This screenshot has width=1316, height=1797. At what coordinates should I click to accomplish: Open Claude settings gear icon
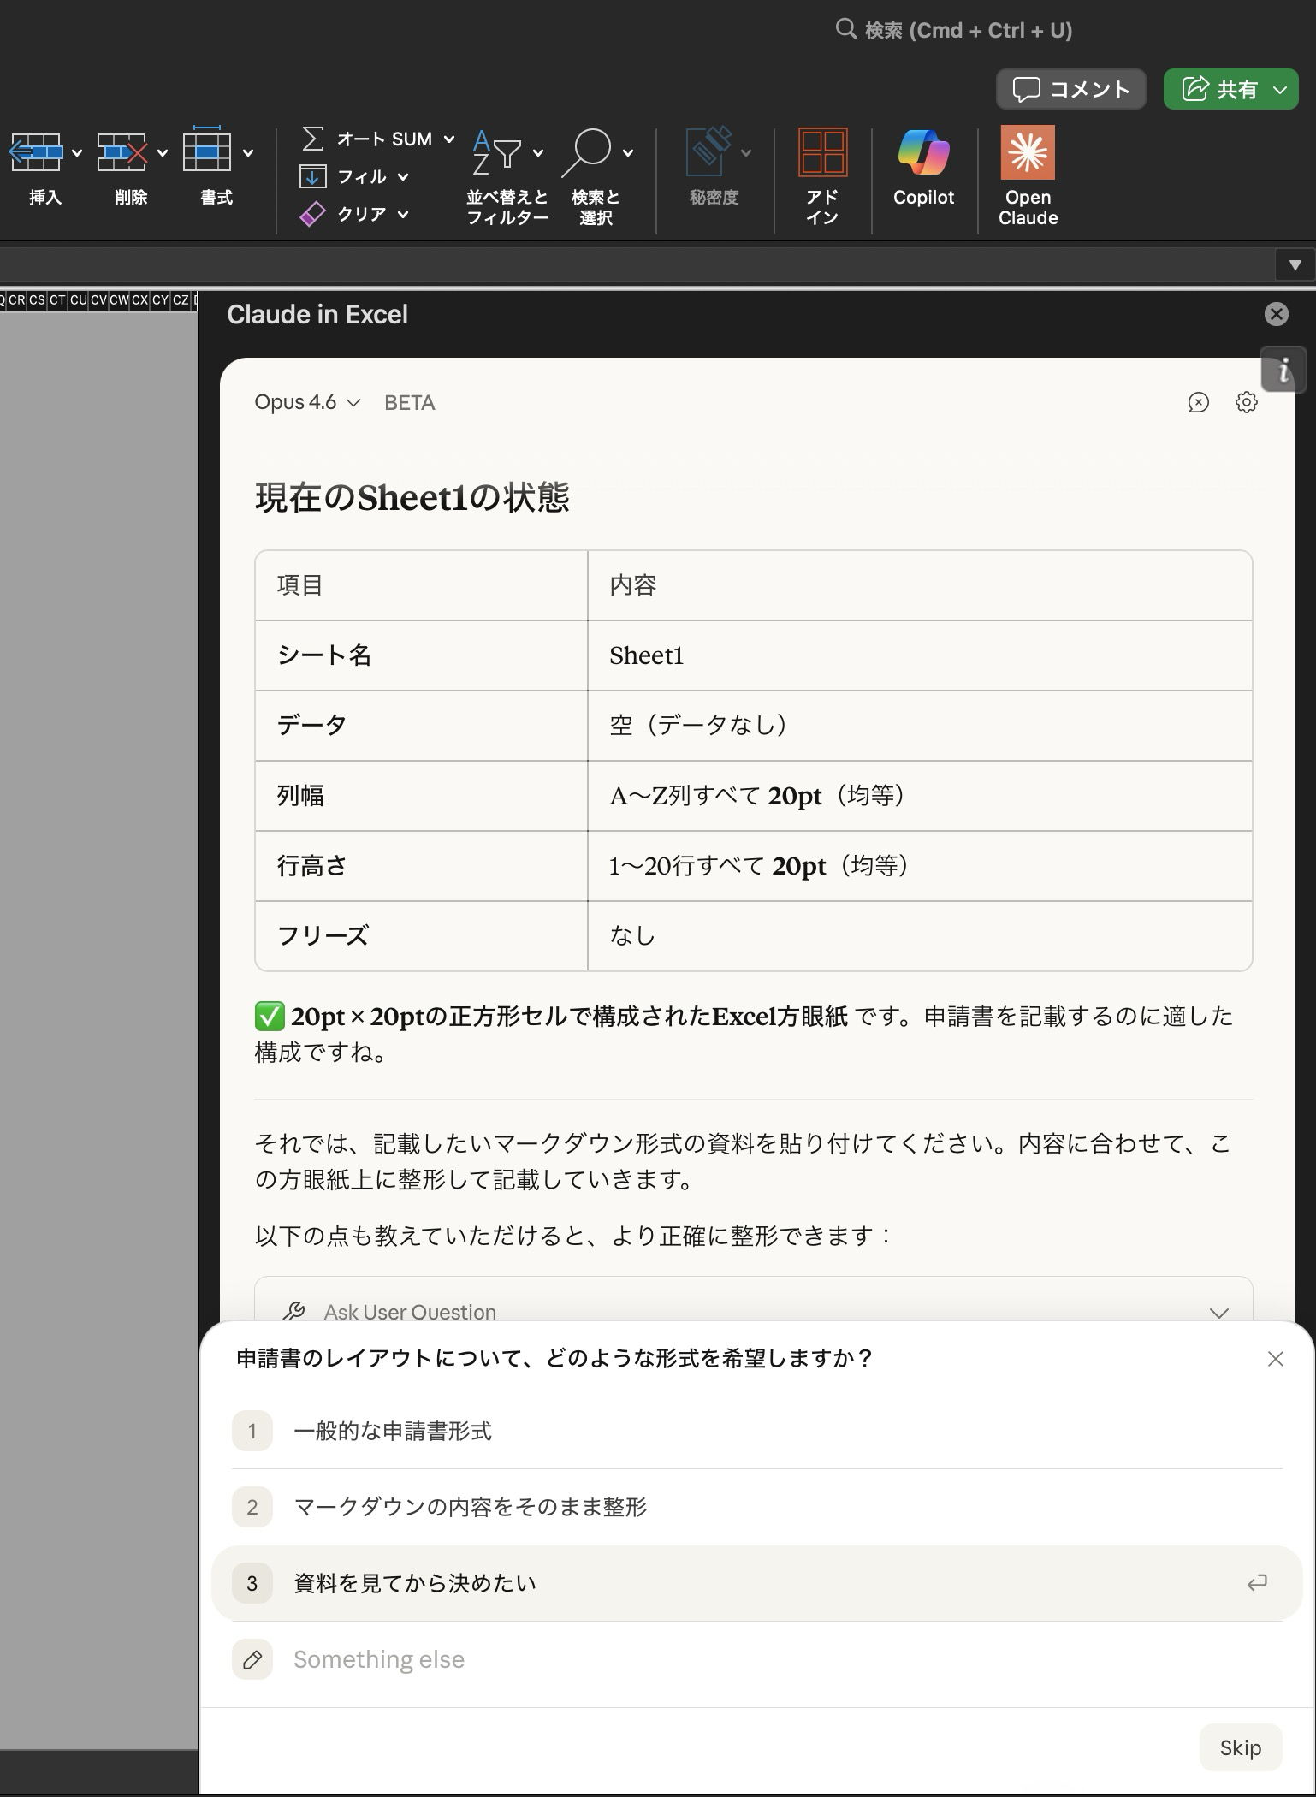1247,402
